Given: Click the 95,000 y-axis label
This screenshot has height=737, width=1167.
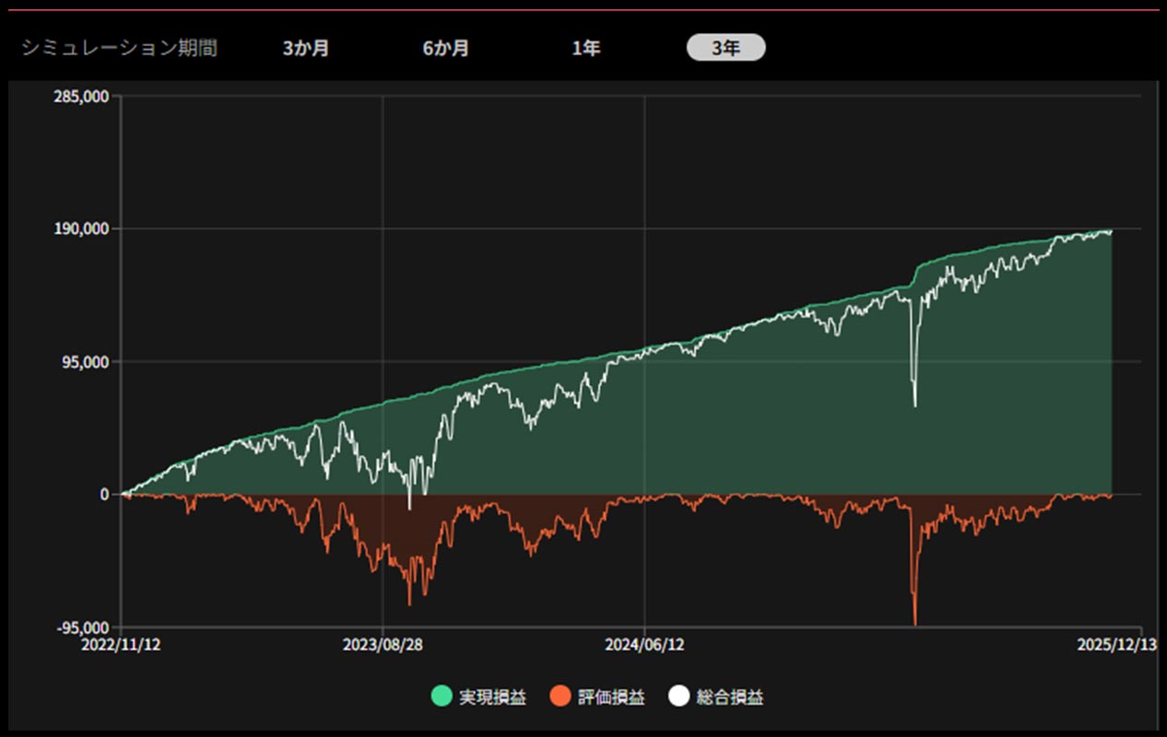Looking at the screenshot, I should 87,362.
